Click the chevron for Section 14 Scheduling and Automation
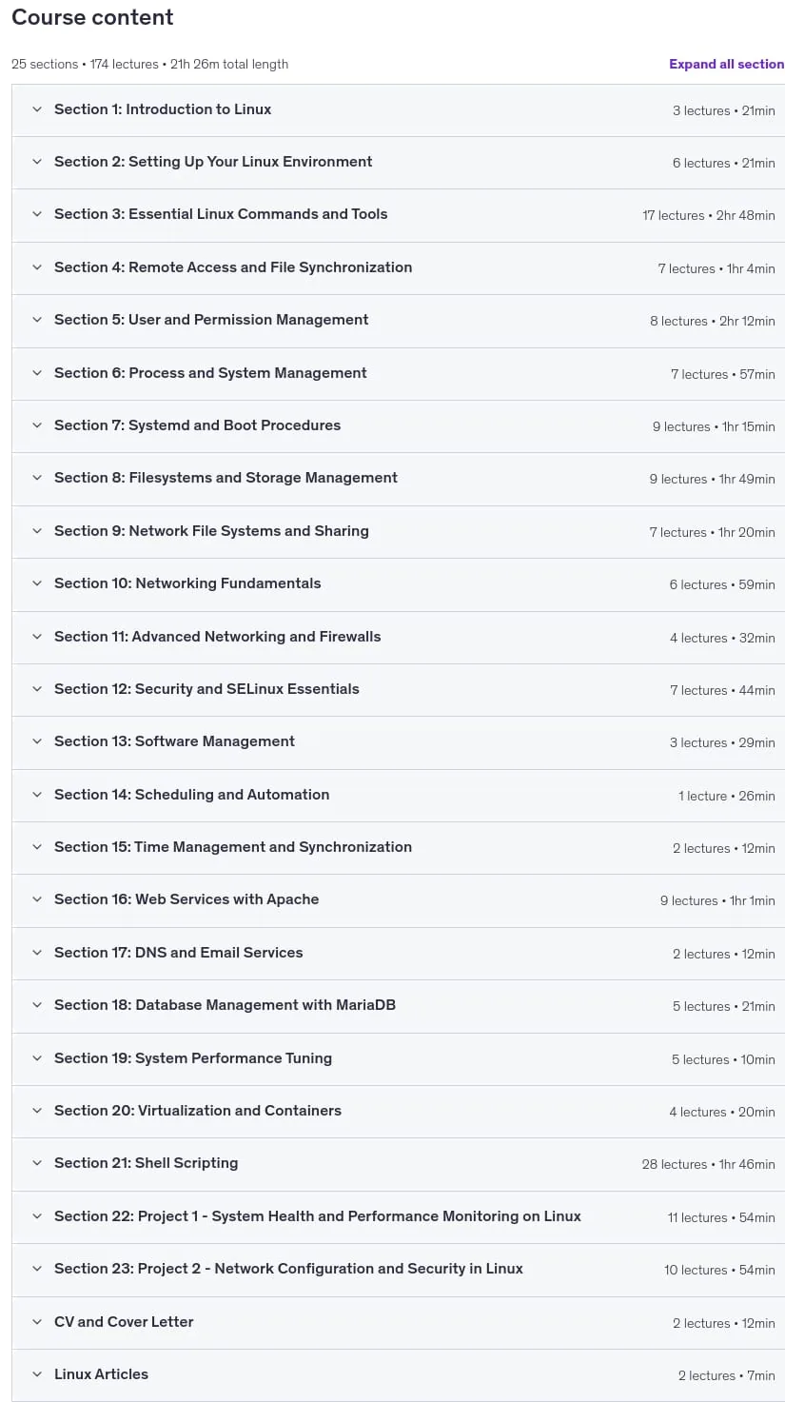The height and width of the screenshot is (1402, 785). [x=37, y=795]
